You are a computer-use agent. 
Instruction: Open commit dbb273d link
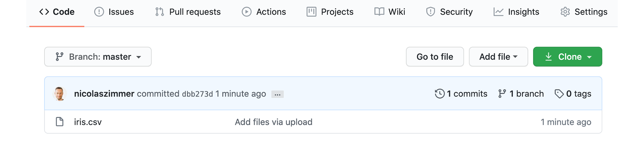[x=197, y=94]
